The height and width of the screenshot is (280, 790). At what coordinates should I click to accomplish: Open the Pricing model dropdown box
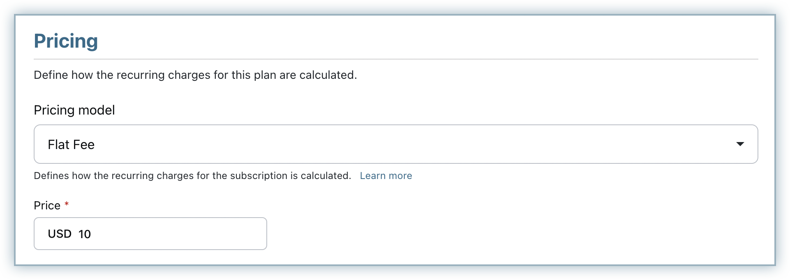click(395, 144)
